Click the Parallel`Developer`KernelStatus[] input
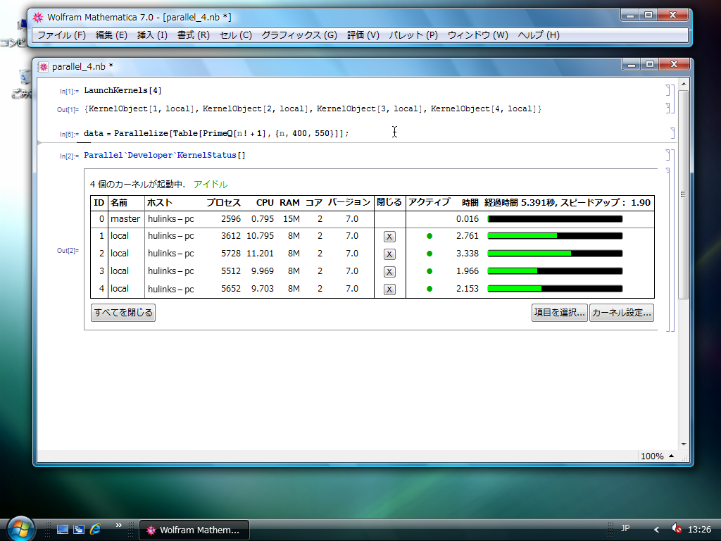Screen dimensions: 721x541 [x=165, y=155]
